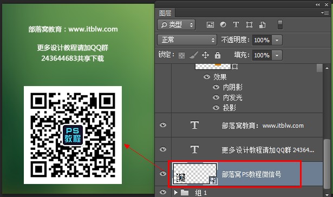Image resolution: width=333 pixels, height=197 pixels.
Task: Click the partially visible top layer thumbnail
Action: pyautogui.click(x=213, y=67)
